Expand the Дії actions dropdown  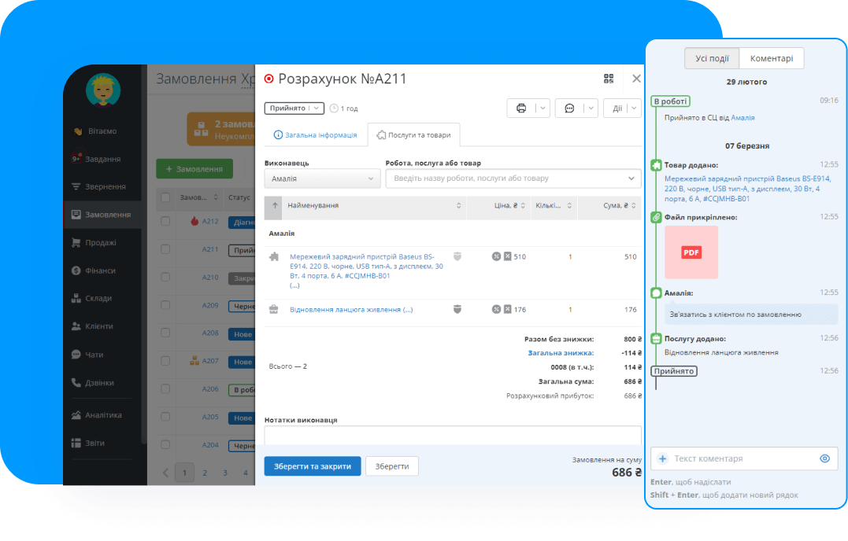(x=622, y=109)
